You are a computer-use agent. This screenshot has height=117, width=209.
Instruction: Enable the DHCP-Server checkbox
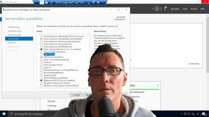coord(41,54)
